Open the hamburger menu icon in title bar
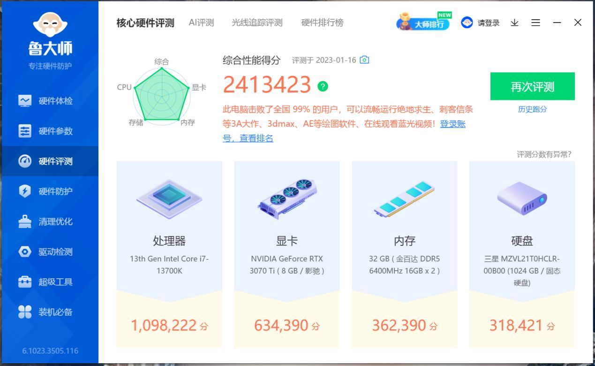The width and height of the screenshot is (595, 366). pos(535,23)
